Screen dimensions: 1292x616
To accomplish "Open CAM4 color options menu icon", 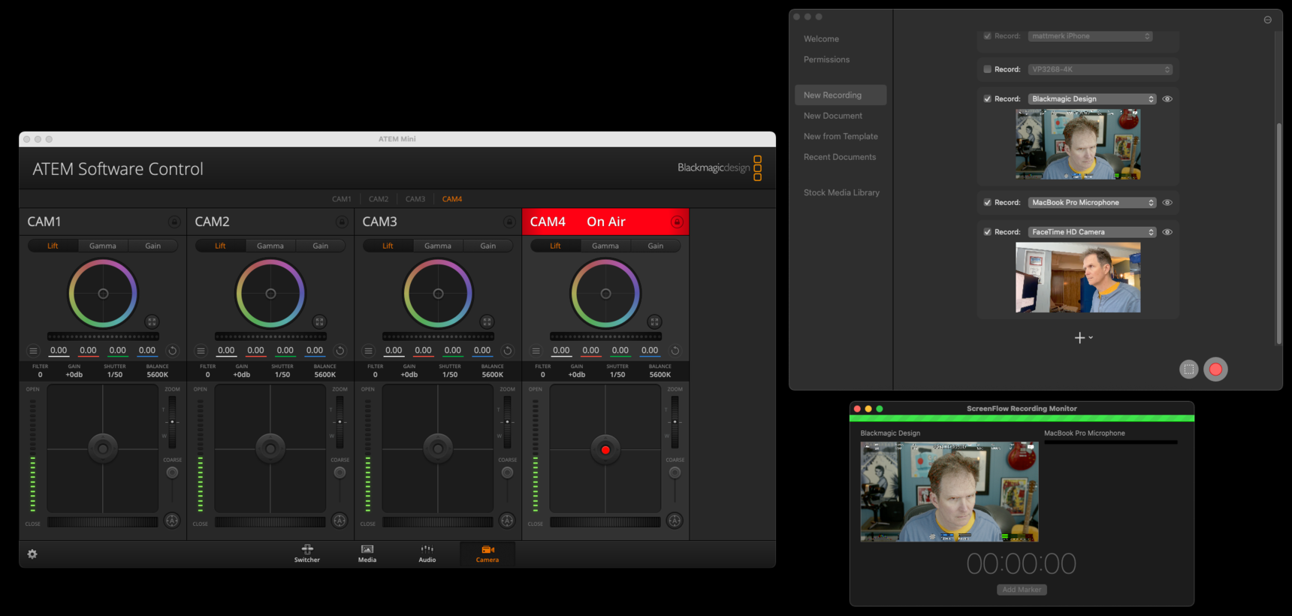I will [x=536, y=351].
